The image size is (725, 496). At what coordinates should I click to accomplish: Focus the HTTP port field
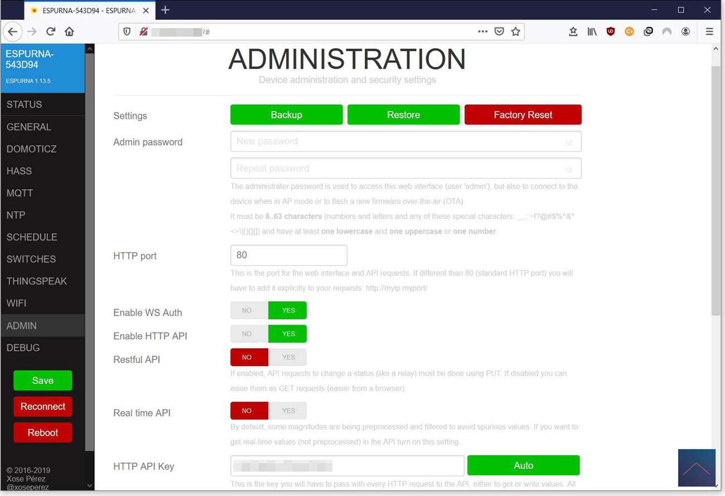289,255
